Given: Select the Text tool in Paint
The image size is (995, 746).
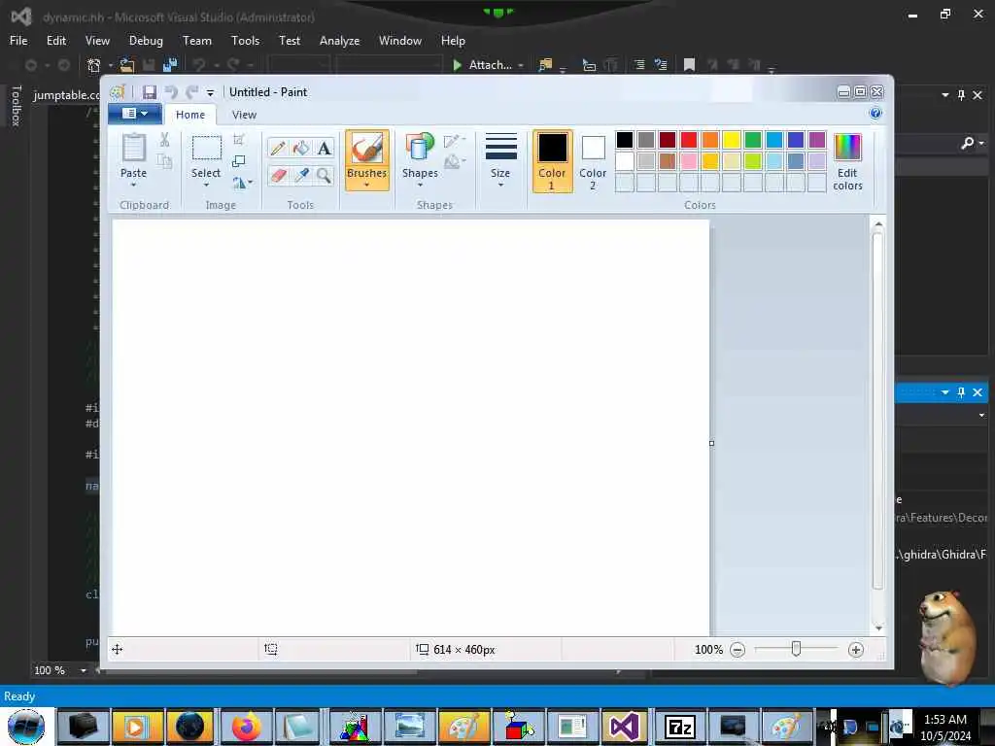Looking at the screenshot, I should tap(325, 149).
